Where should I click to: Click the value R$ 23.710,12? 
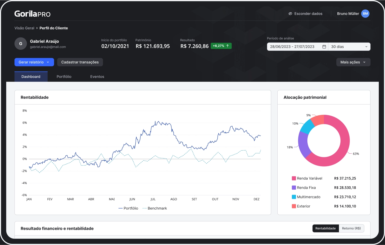point(345,197)
